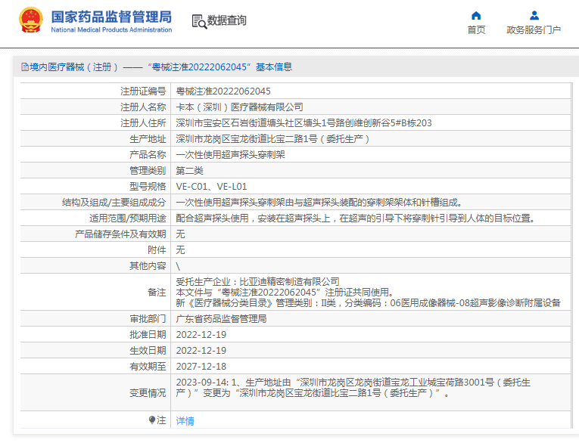Image resolution: width=579 pixels, height=443 pixels.
Task: Click the data query search icon
Action: coord(199,21)
